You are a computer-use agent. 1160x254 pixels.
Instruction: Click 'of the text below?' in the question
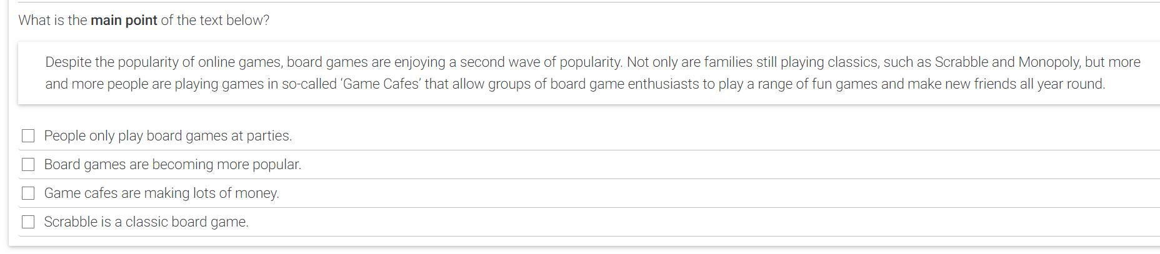[x=214, y=20]
